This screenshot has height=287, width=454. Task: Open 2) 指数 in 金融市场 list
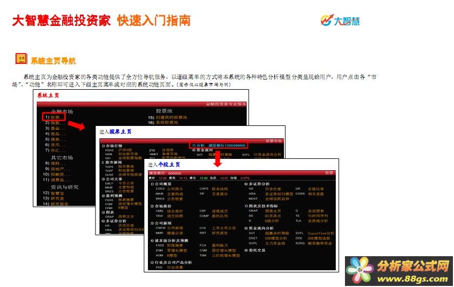coord(55,123)
